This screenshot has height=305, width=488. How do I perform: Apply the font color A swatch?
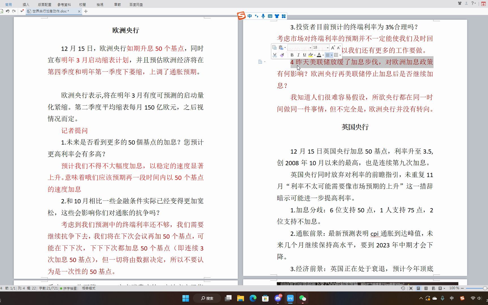[x=319, y=55]
